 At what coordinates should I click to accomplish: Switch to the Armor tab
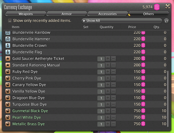pyautogui.click(x=67, y=14)
